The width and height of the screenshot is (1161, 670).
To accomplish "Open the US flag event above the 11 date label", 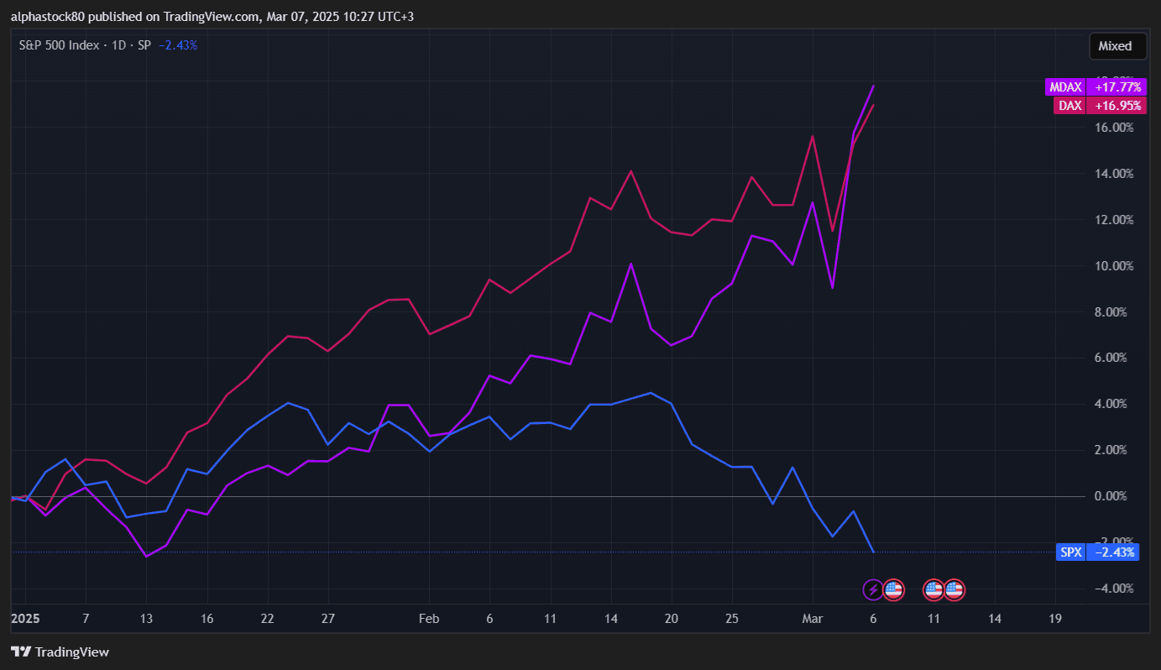I will coord(934,590).
